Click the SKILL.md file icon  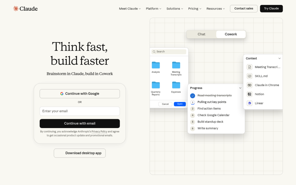[249, 76]
